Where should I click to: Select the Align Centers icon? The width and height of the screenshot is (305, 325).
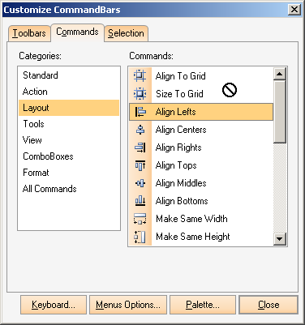[140, 130]
